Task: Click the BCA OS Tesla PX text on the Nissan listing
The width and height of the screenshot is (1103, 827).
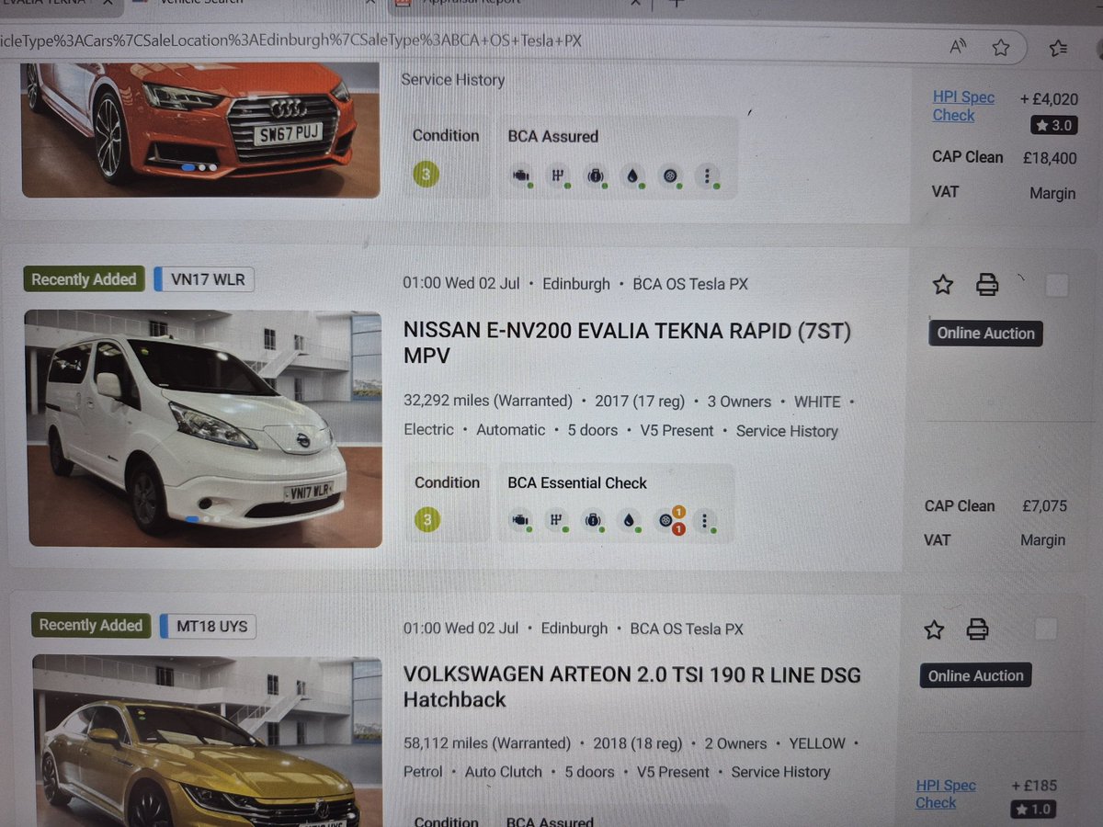Action: (690, 284)
